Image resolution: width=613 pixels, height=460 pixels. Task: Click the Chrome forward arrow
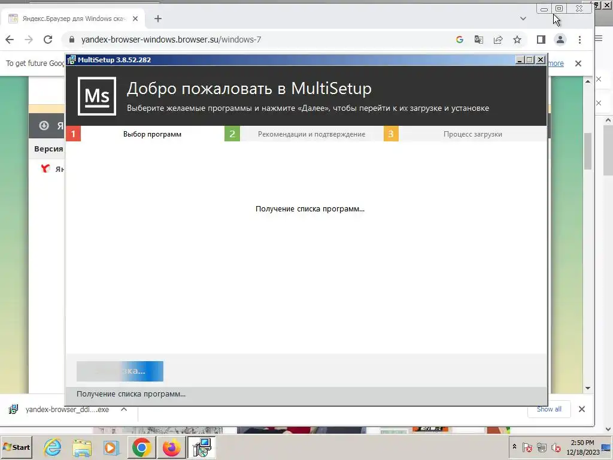click(29, 40)
